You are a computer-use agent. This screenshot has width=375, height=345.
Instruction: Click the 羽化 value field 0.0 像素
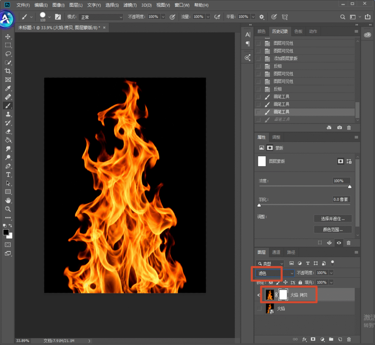[341, 199]
